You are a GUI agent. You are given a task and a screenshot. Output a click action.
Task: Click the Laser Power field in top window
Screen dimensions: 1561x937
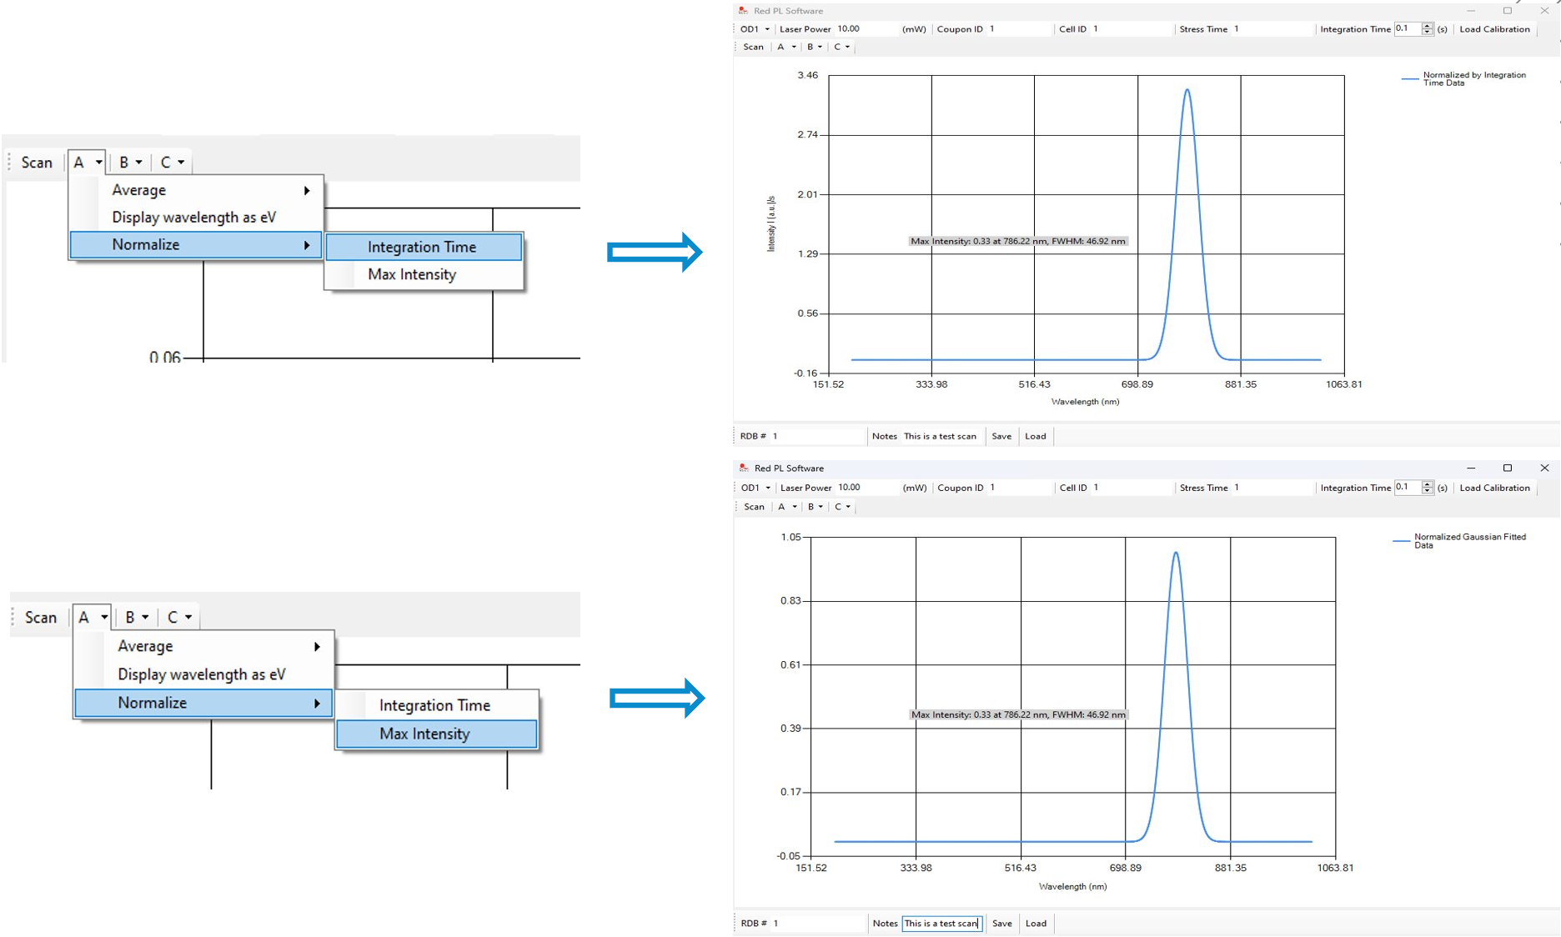866,29
